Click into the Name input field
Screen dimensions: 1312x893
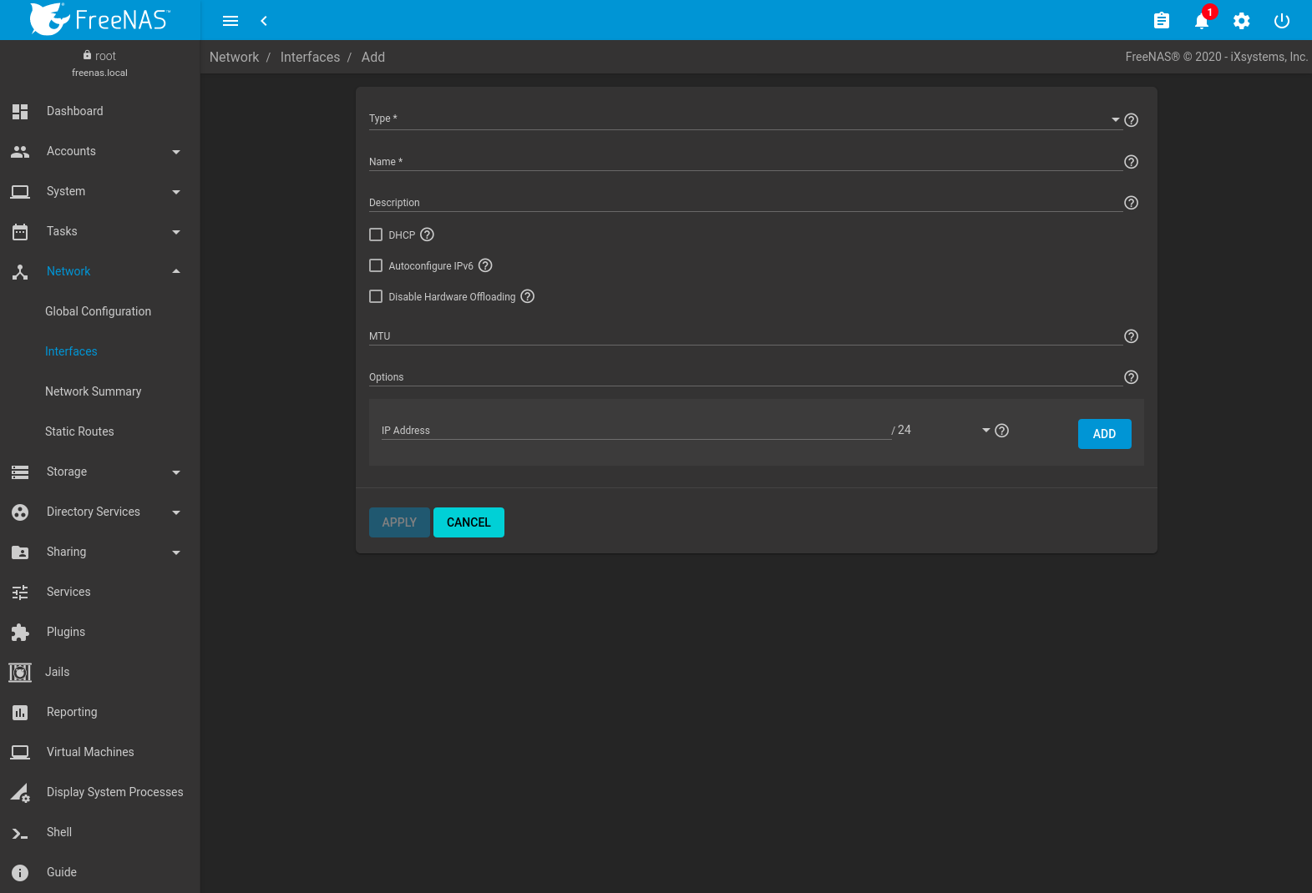pos(743,162)
